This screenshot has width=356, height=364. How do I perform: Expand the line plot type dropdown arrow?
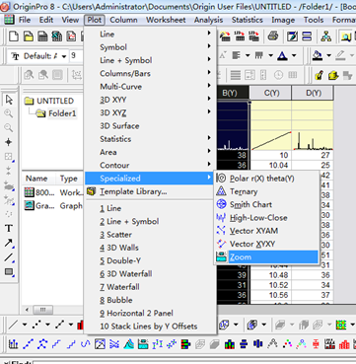tap(25, 325)
